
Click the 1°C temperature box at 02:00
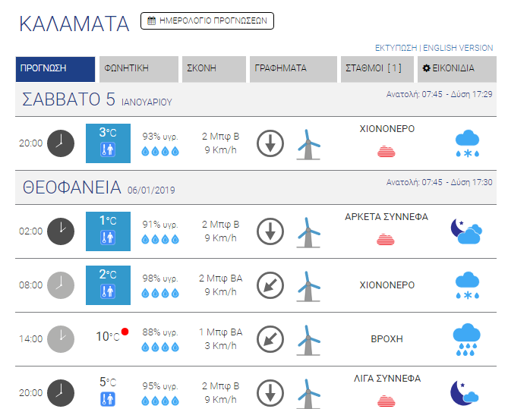[x=109, y=231]
